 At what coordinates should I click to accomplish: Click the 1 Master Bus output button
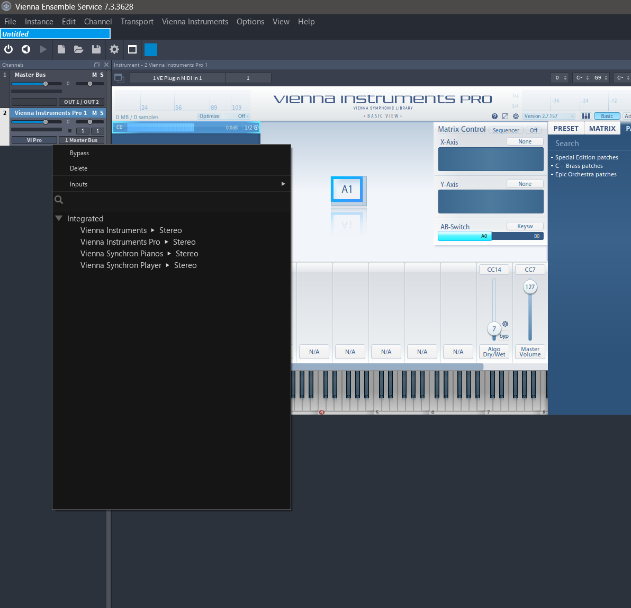pyautogui.click(x=82, y=140)
